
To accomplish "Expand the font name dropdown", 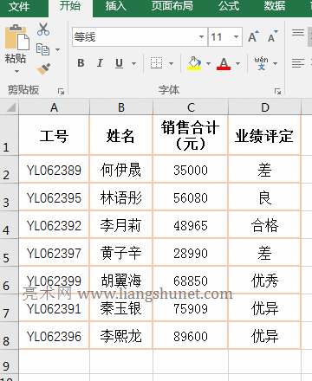I will tap(201, 36).
